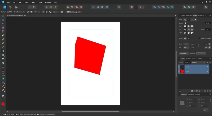Open the Stroke panel options menu
The width and height of the screenshot is (212, 116).
click(210, 15)
